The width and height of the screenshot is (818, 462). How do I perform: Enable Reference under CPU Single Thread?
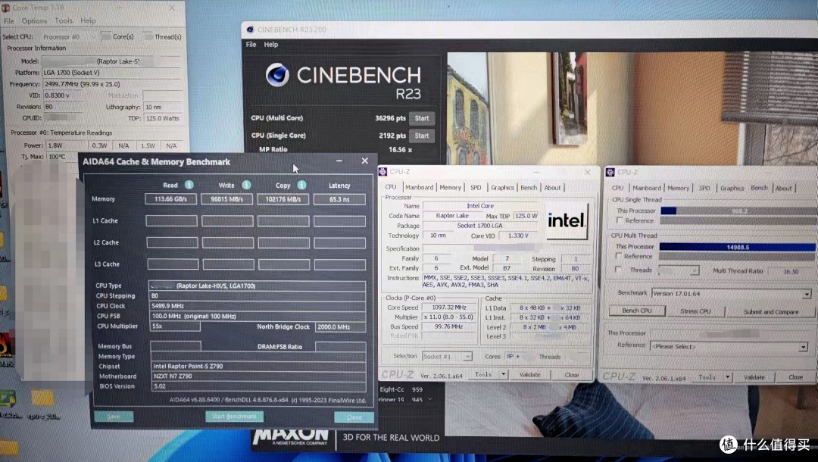(x=620, y=220)
